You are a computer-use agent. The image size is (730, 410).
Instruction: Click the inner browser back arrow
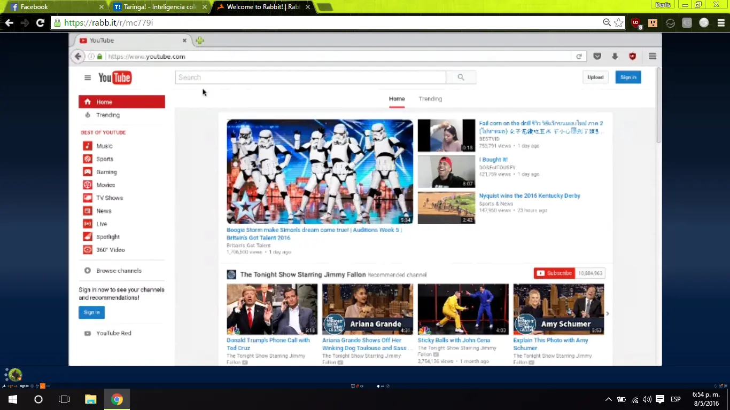pos(78,56)
